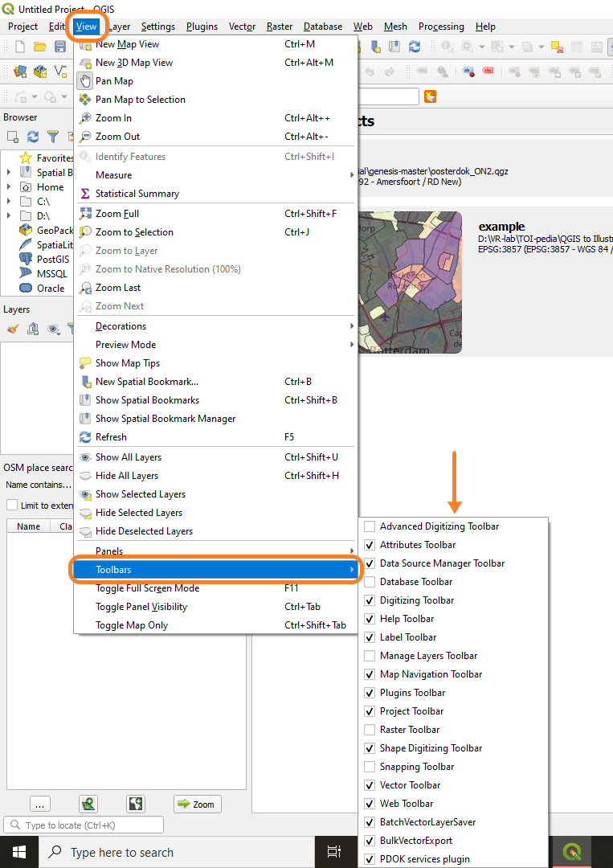Open Windows Start menu

click(x=19, y=852)
